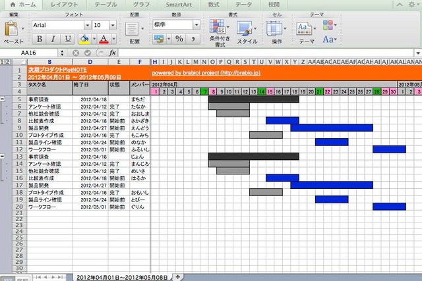Toggle Bold formatting
This screenshot has width=422, height=281.
[x=38, y=39]
